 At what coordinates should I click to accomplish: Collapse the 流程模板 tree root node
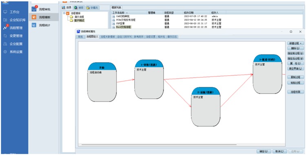click(64, 13)
